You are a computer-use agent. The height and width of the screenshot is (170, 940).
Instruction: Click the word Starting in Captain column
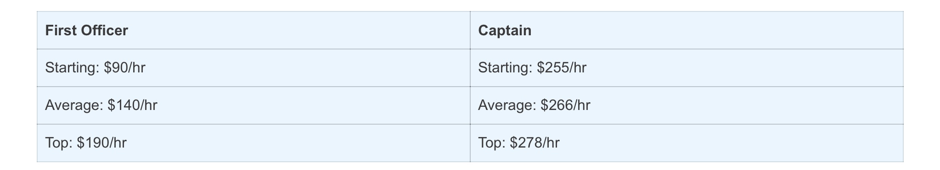coord(504,68)
